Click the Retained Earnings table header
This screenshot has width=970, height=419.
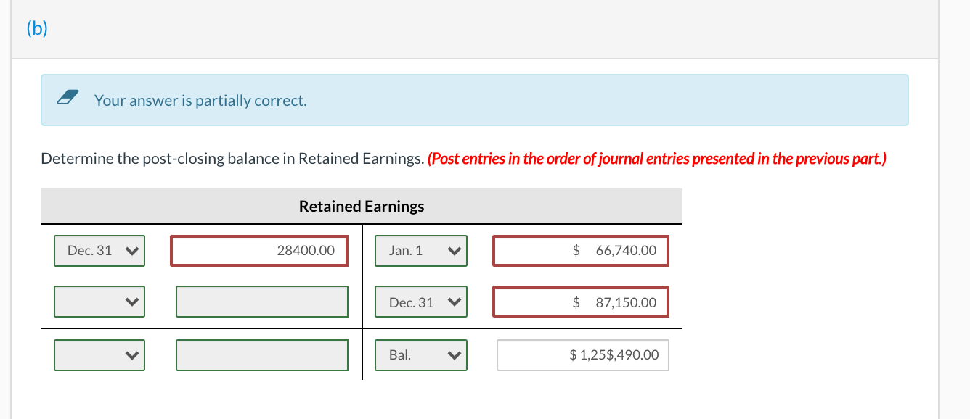tap(361, 206)
